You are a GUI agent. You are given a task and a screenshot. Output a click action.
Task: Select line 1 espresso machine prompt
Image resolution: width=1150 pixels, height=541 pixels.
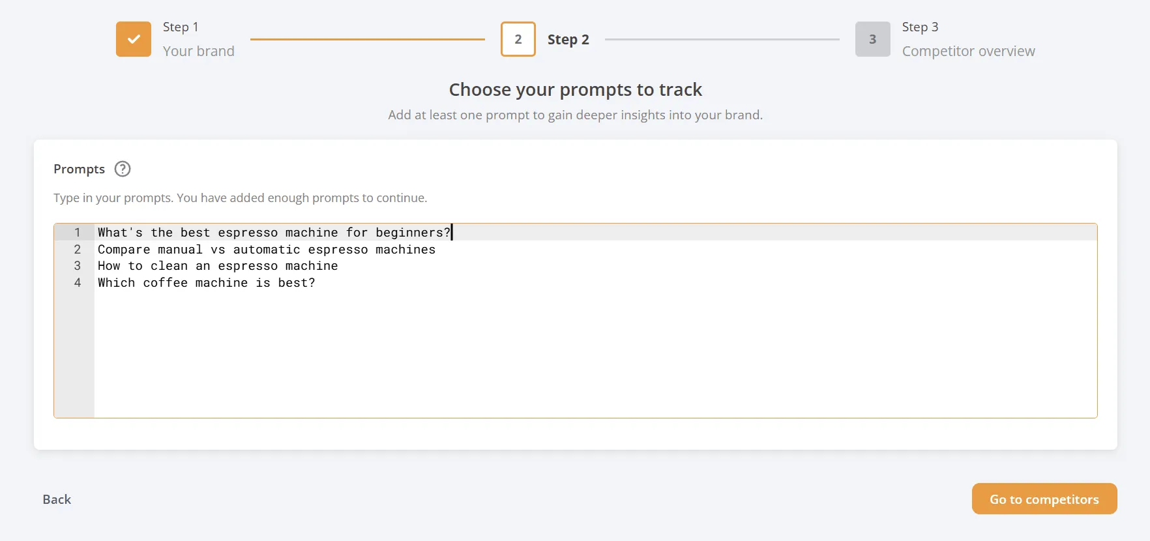pos(274,232)
